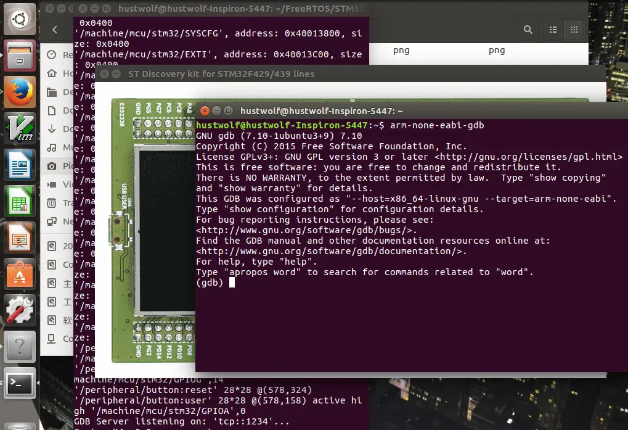Viewport: 628px width, 430px height.
Task: Open search in the Files window
Action: (x=528, y=30)
